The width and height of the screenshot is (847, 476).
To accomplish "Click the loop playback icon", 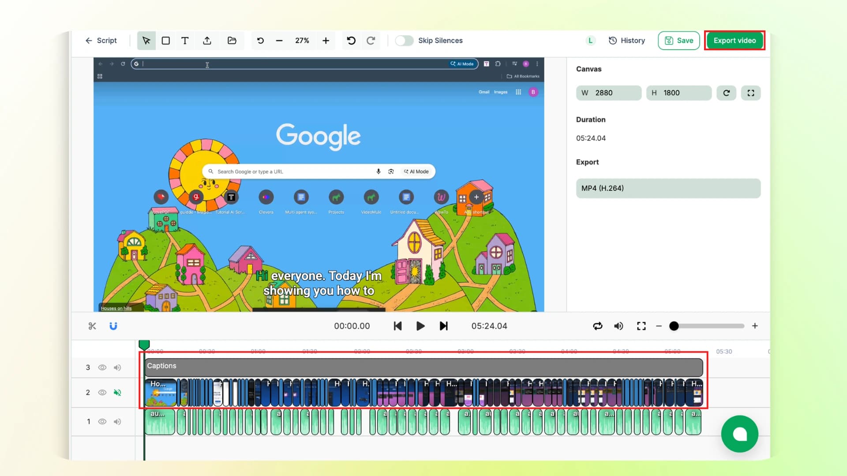I will [598, 326].
